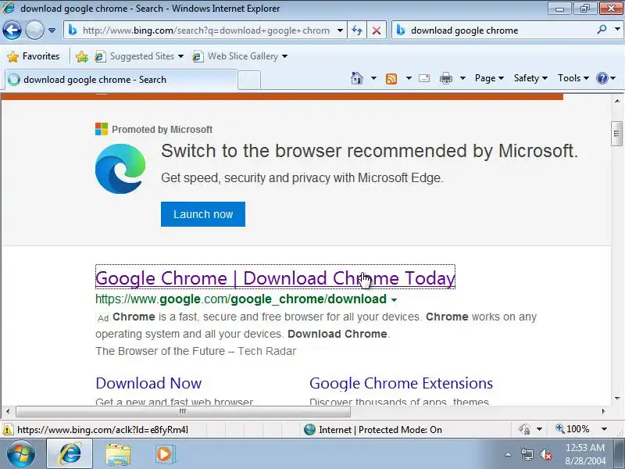
Task: Expand the arrow beside the green URL
Action: (395, 300)
